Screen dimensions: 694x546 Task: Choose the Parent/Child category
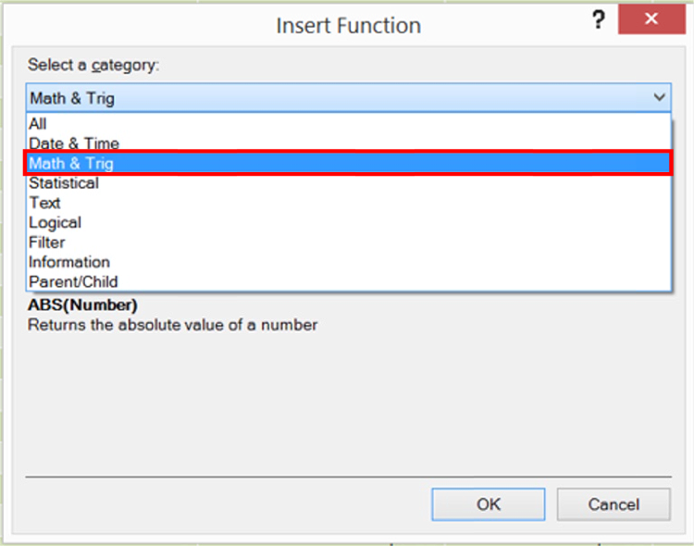pyautogui.click(x=73, y=281)
